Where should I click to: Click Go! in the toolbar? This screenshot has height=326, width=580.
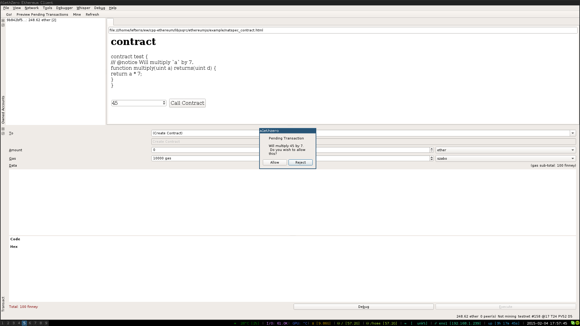pos(9,14)
